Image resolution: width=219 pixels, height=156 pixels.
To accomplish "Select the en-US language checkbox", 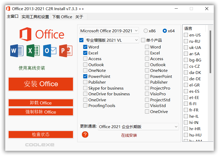I will click(x=186, y=35).
